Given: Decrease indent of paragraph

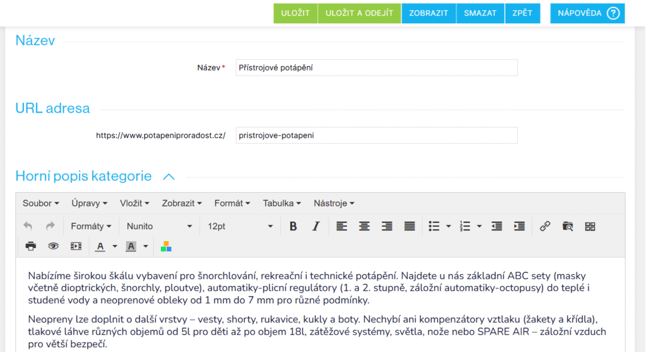Looking at the screenshot, I should (x=496, y=226).
